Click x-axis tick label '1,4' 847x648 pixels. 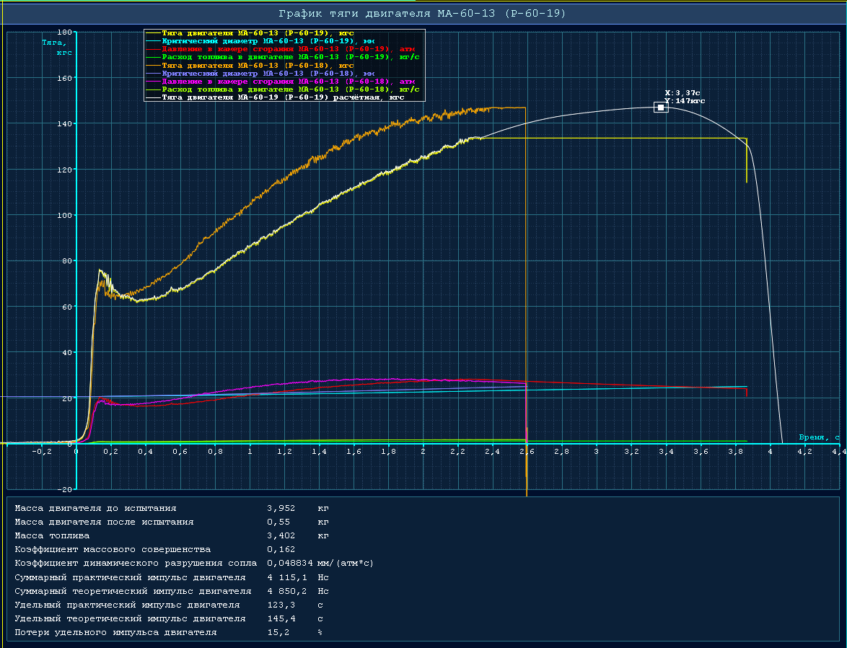click(319, 452)
